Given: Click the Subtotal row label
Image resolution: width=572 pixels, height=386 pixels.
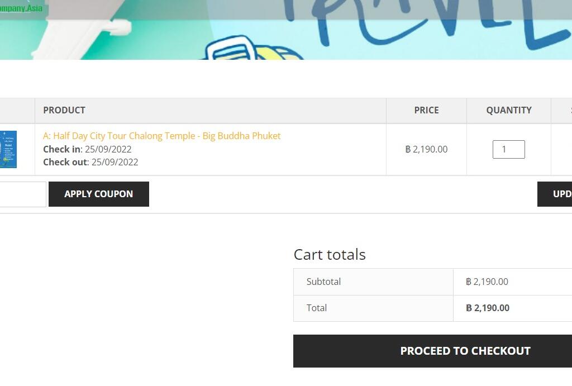Looking at the screenshot, I should (x=323, y=282).
